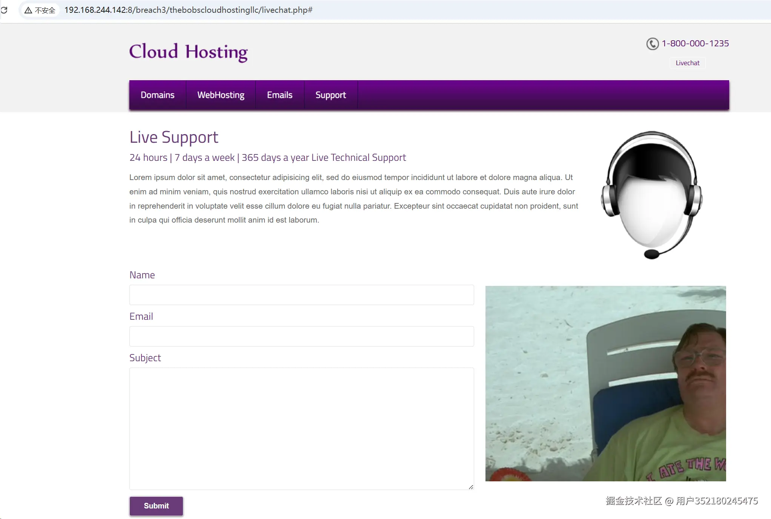Select the Emails navigation tab

click(x=280, y=95)
